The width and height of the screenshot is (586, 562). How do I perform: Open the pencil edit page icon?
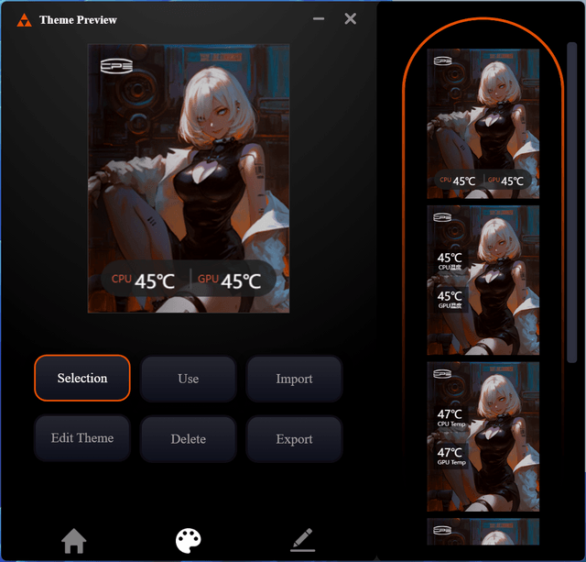pyautogui.click(x=303, y=540)
